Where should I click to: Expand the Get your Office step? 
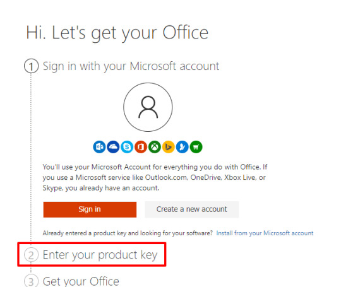(81, 281)
